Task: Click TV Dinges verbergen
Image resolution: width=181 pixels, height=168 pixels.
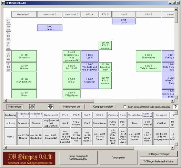Action: click(x=159, y=154)
